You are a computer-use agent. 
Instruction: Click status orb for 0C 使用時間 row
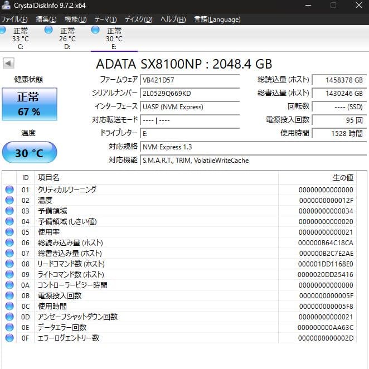point(9,306)
